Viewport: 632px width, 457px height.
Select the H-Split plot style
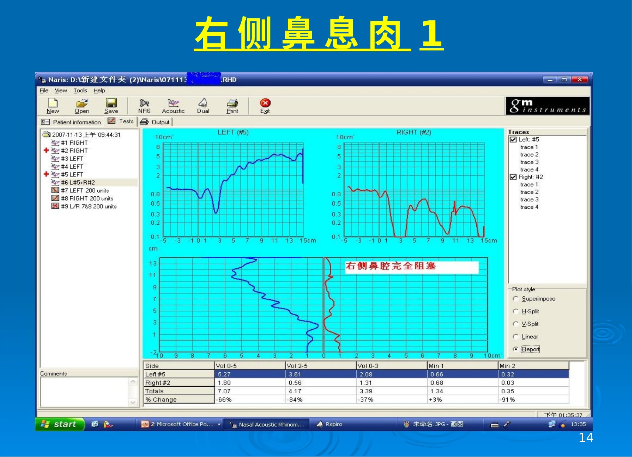[x=516, y=311]
